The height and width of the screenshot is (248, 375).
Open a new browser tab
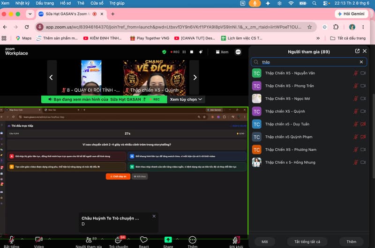pos(112,14)
